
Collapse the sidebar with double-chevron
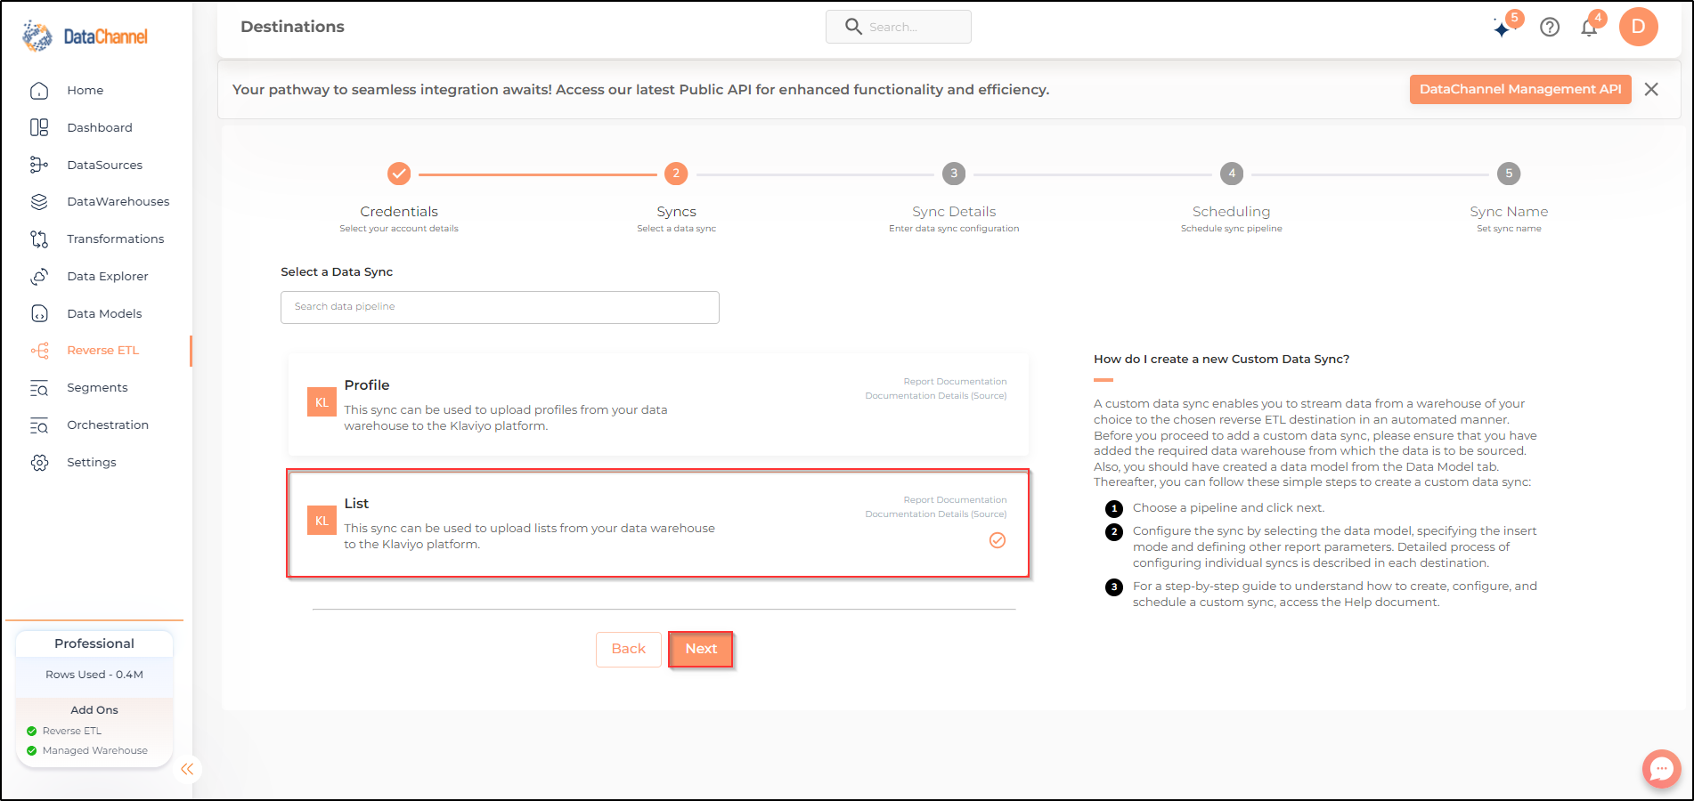click(x=187, y=769)
